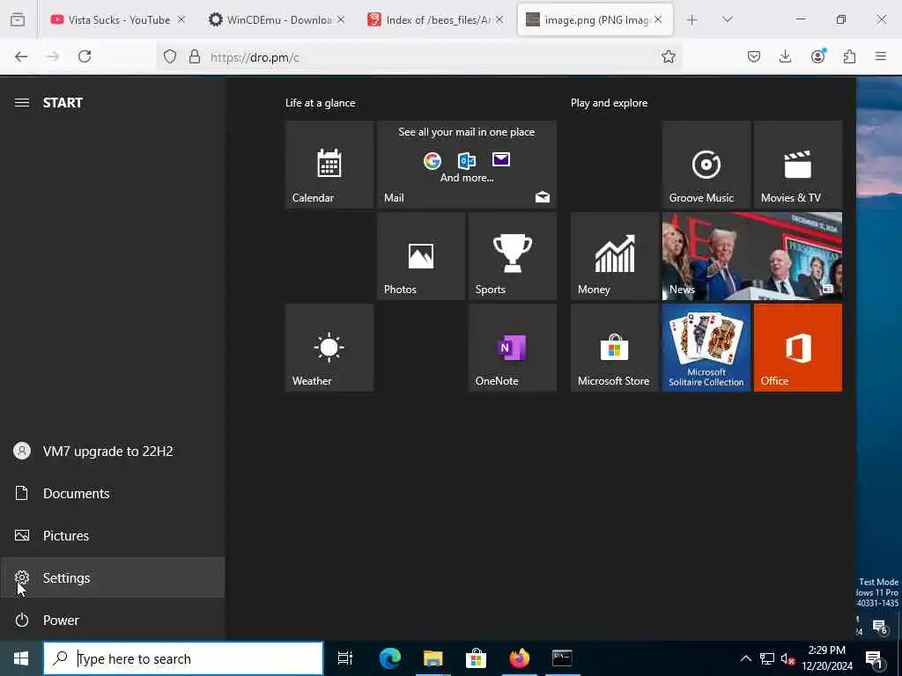Collapse the START hamburger menu
The height and width of the screenshot is (676, 902).
coord(22,103)
